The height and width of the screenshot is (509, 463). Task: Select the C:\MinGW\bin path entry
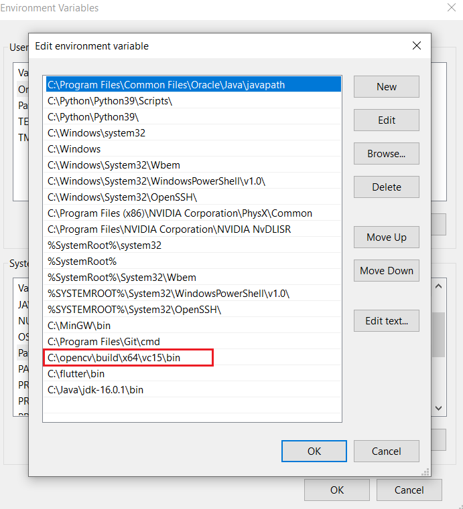tap(192, 326)
